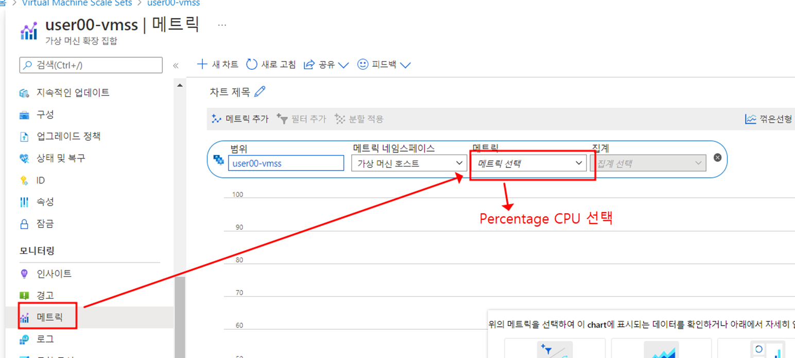
Task: Open 인사이트 in the monitoring section
Action: [54, 274]
